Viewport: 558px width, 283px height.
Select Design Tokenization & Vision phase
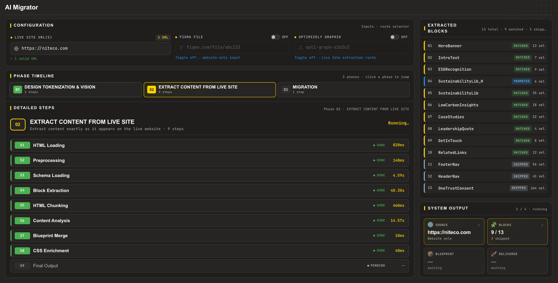pos(75,90)
